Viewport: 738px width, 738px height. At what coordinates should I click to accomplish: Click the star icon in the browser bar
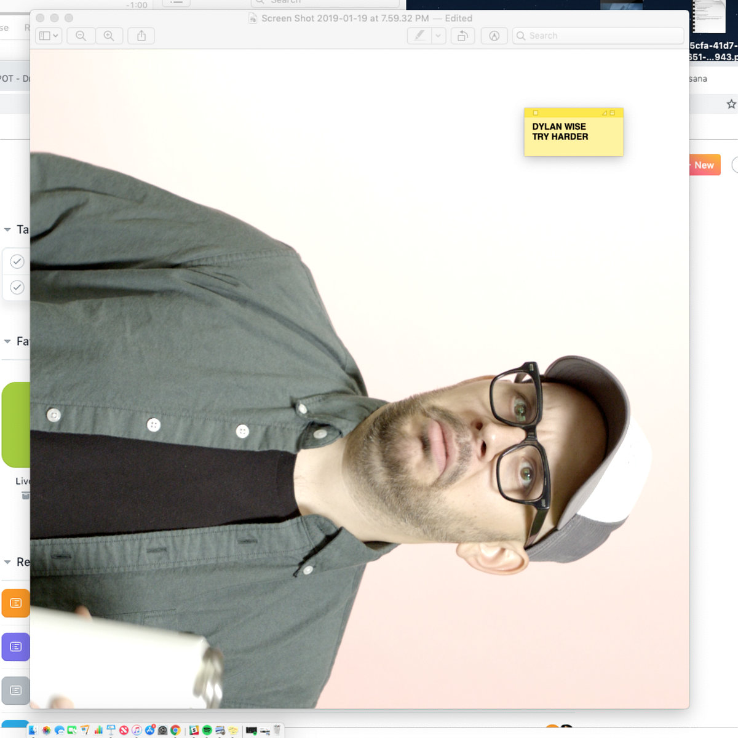click(x=731, y=104)
